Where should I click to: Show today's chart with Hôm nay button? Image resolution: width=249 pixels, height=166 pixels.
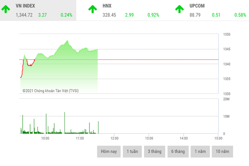pyautogui.click(x=109, y=152)
